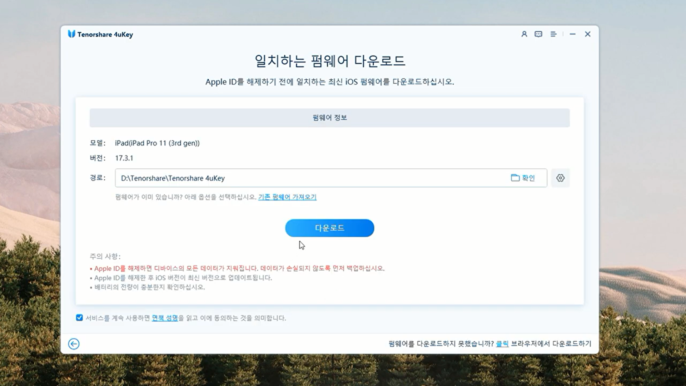
Task: Open the user account icon
Action: pyautogui.click(x=524, y=34)
